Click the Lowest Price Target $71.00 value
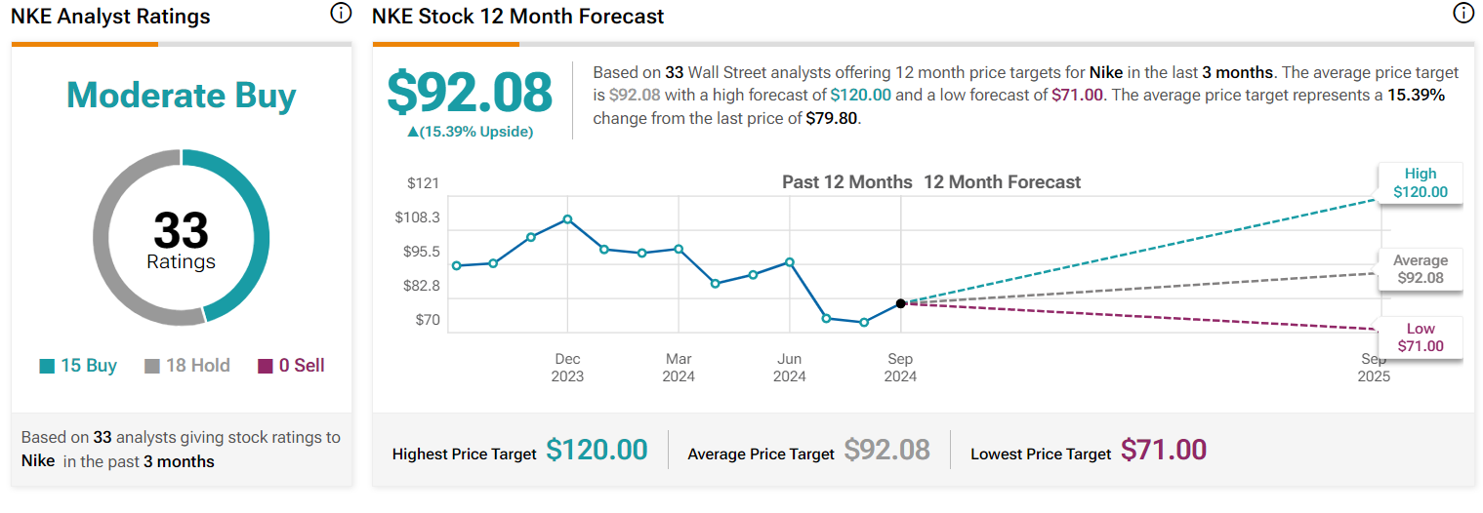 click(1163, 450)
